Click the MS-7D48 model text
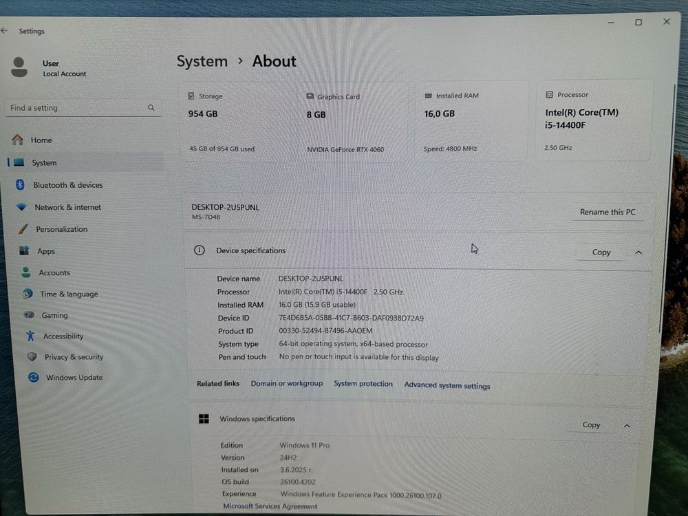The image size is (688, 516). click(206, 217)
